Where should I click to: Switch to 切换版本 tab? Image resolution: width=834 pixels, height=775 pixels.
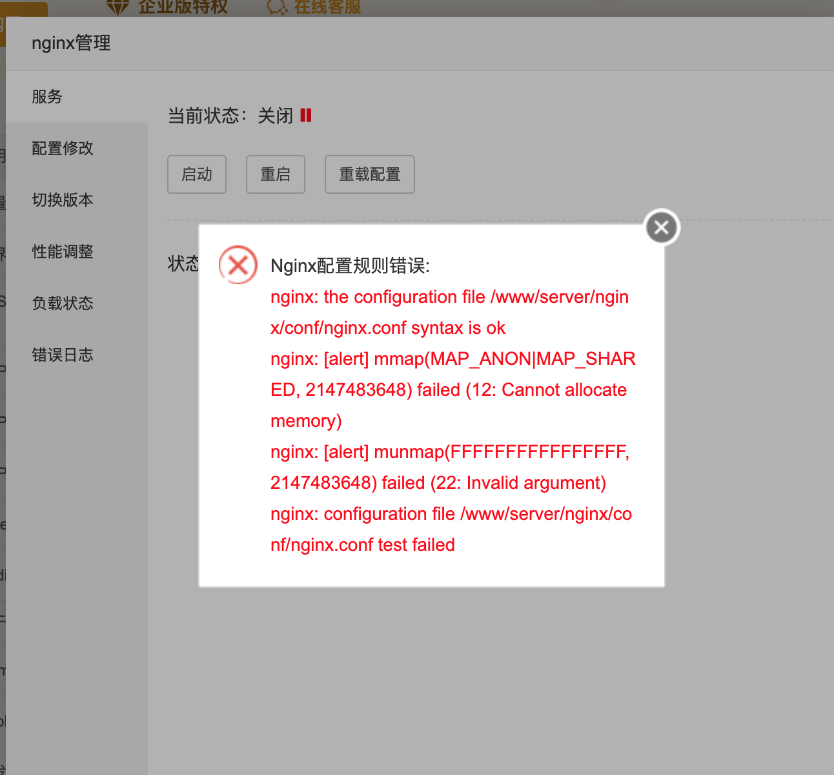click(x=77, y=200)
